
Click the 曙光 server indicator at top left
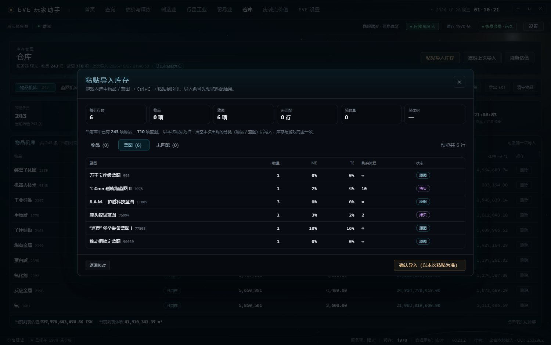pyautogui.click(x=45, y=26)
